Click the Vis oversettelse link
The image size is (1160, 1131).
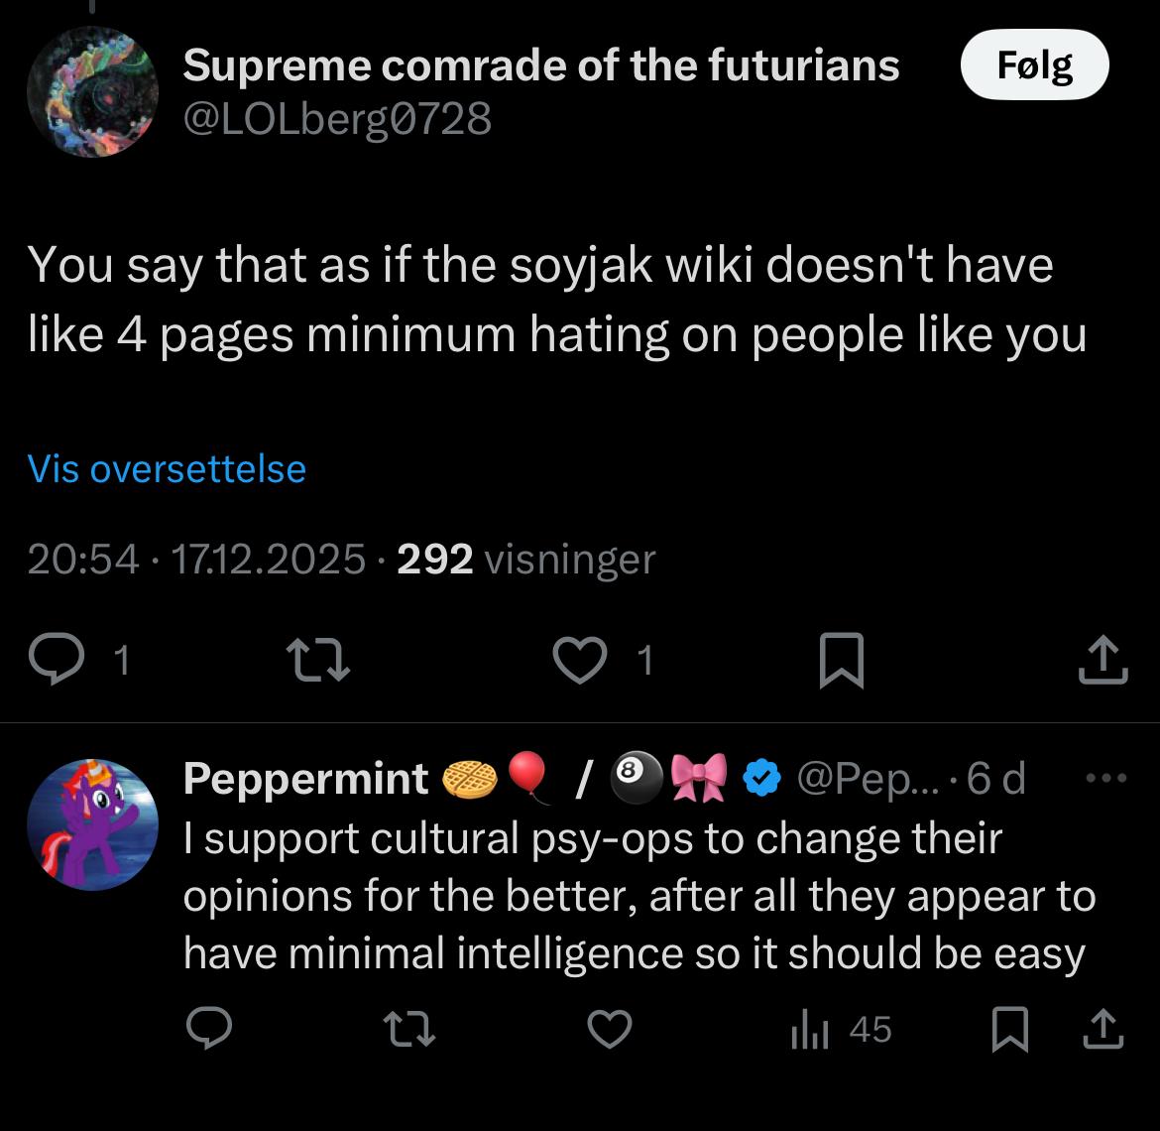[167, 468]
